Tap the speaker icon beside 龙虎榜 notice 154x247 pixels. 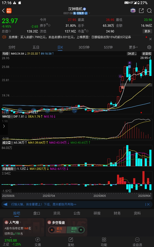[4, 37]
